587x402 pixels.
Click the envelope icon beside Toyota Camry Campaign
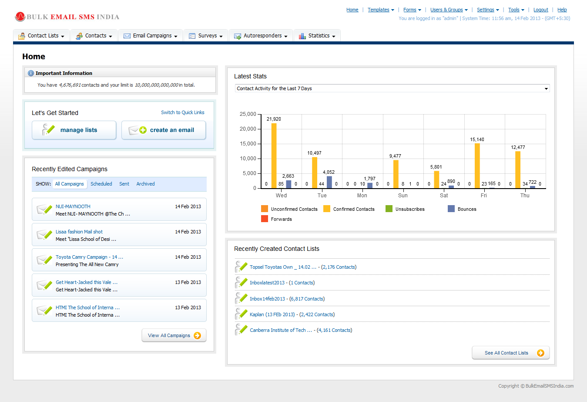(x=44, y=260)
